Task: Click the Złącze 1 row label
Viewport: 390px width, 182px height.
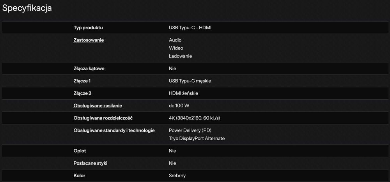Action: coord(82,81)
